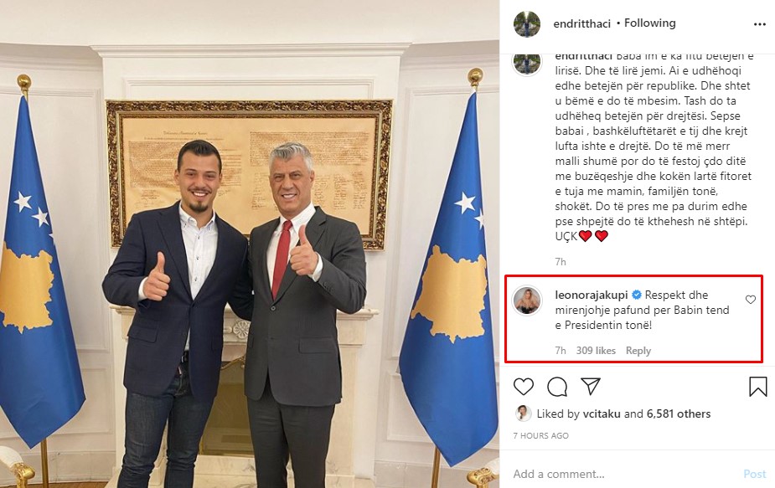Open the three-dots more options menu
Viewport: 775px width, 488px height.
point(759,24)
